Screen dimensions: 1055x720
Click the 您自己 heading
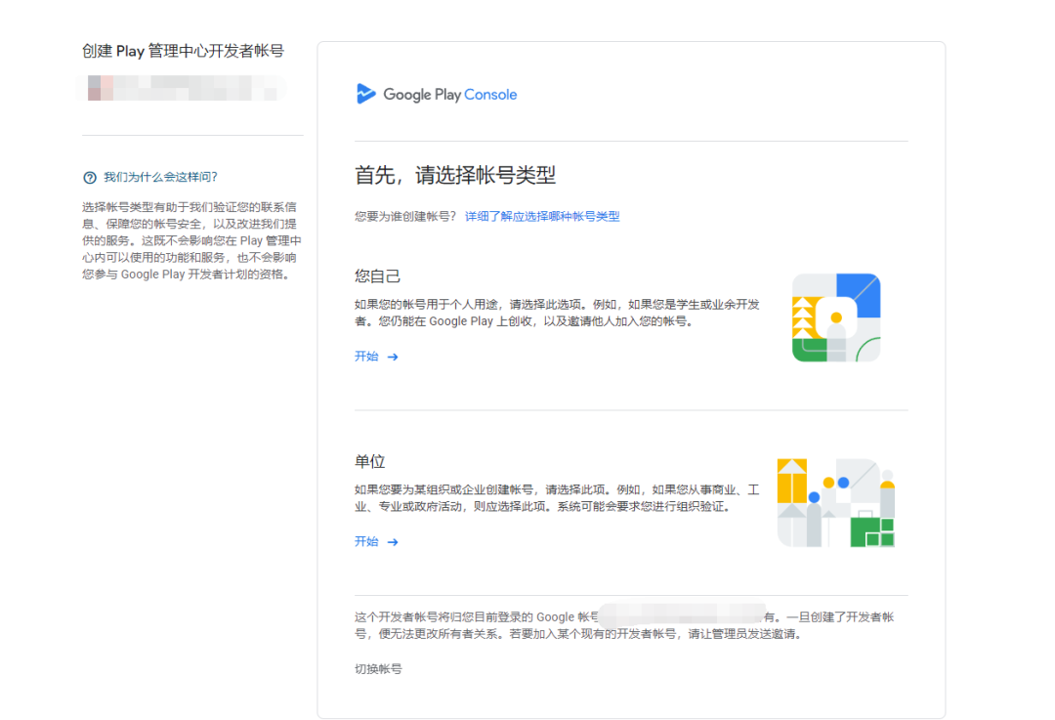coord(377,275)
